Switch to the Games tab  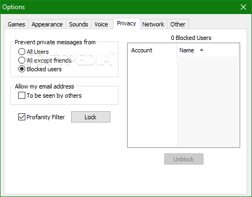tap(16, 24)
